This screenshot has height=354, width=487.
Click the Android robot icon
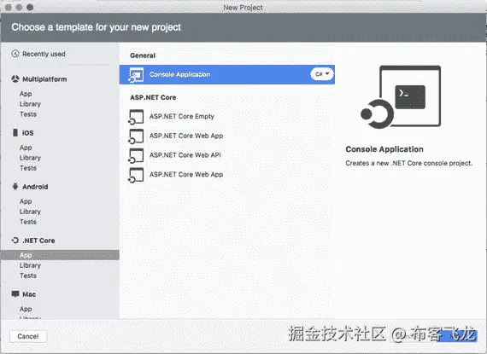point(15,186)
